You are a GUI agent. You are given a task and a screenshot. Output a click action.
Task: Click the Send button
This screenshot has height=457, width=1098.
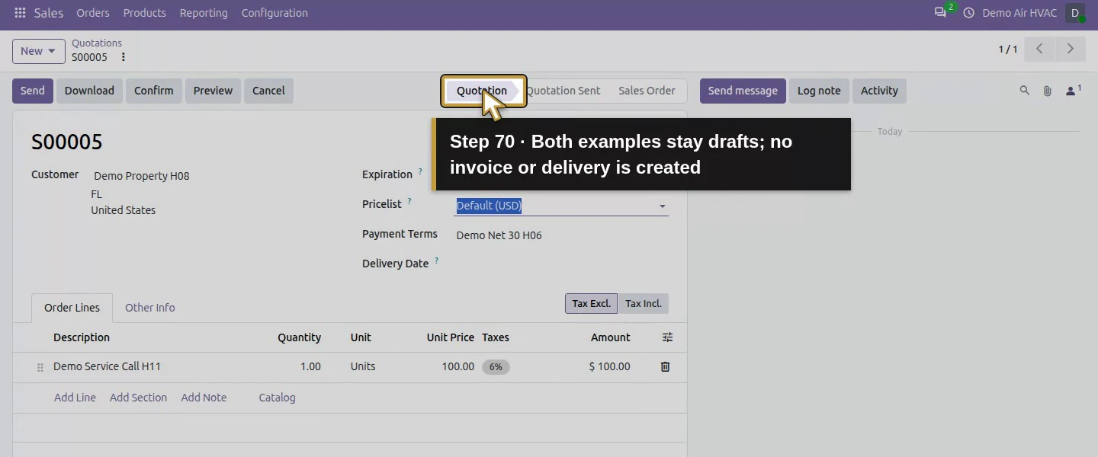click(33, 91)
